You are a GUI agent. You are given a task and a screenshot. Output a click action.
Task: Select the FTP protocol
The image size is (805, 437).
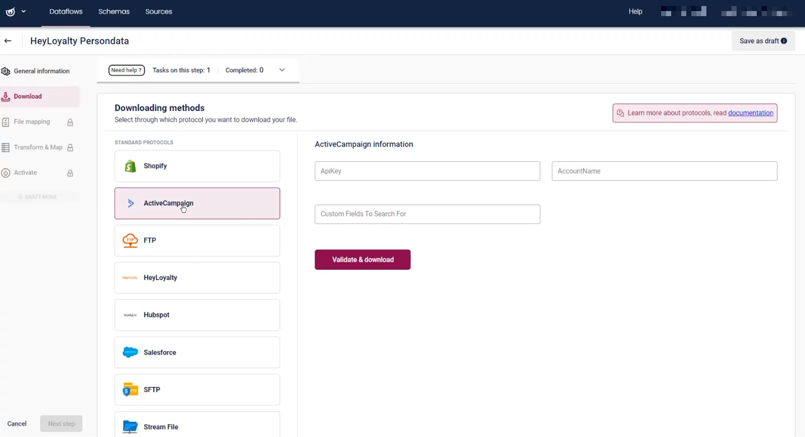click(x=197, y=240)
